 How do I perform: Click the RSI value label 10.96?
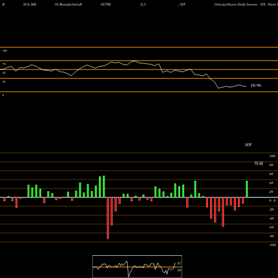click(256, 85)
